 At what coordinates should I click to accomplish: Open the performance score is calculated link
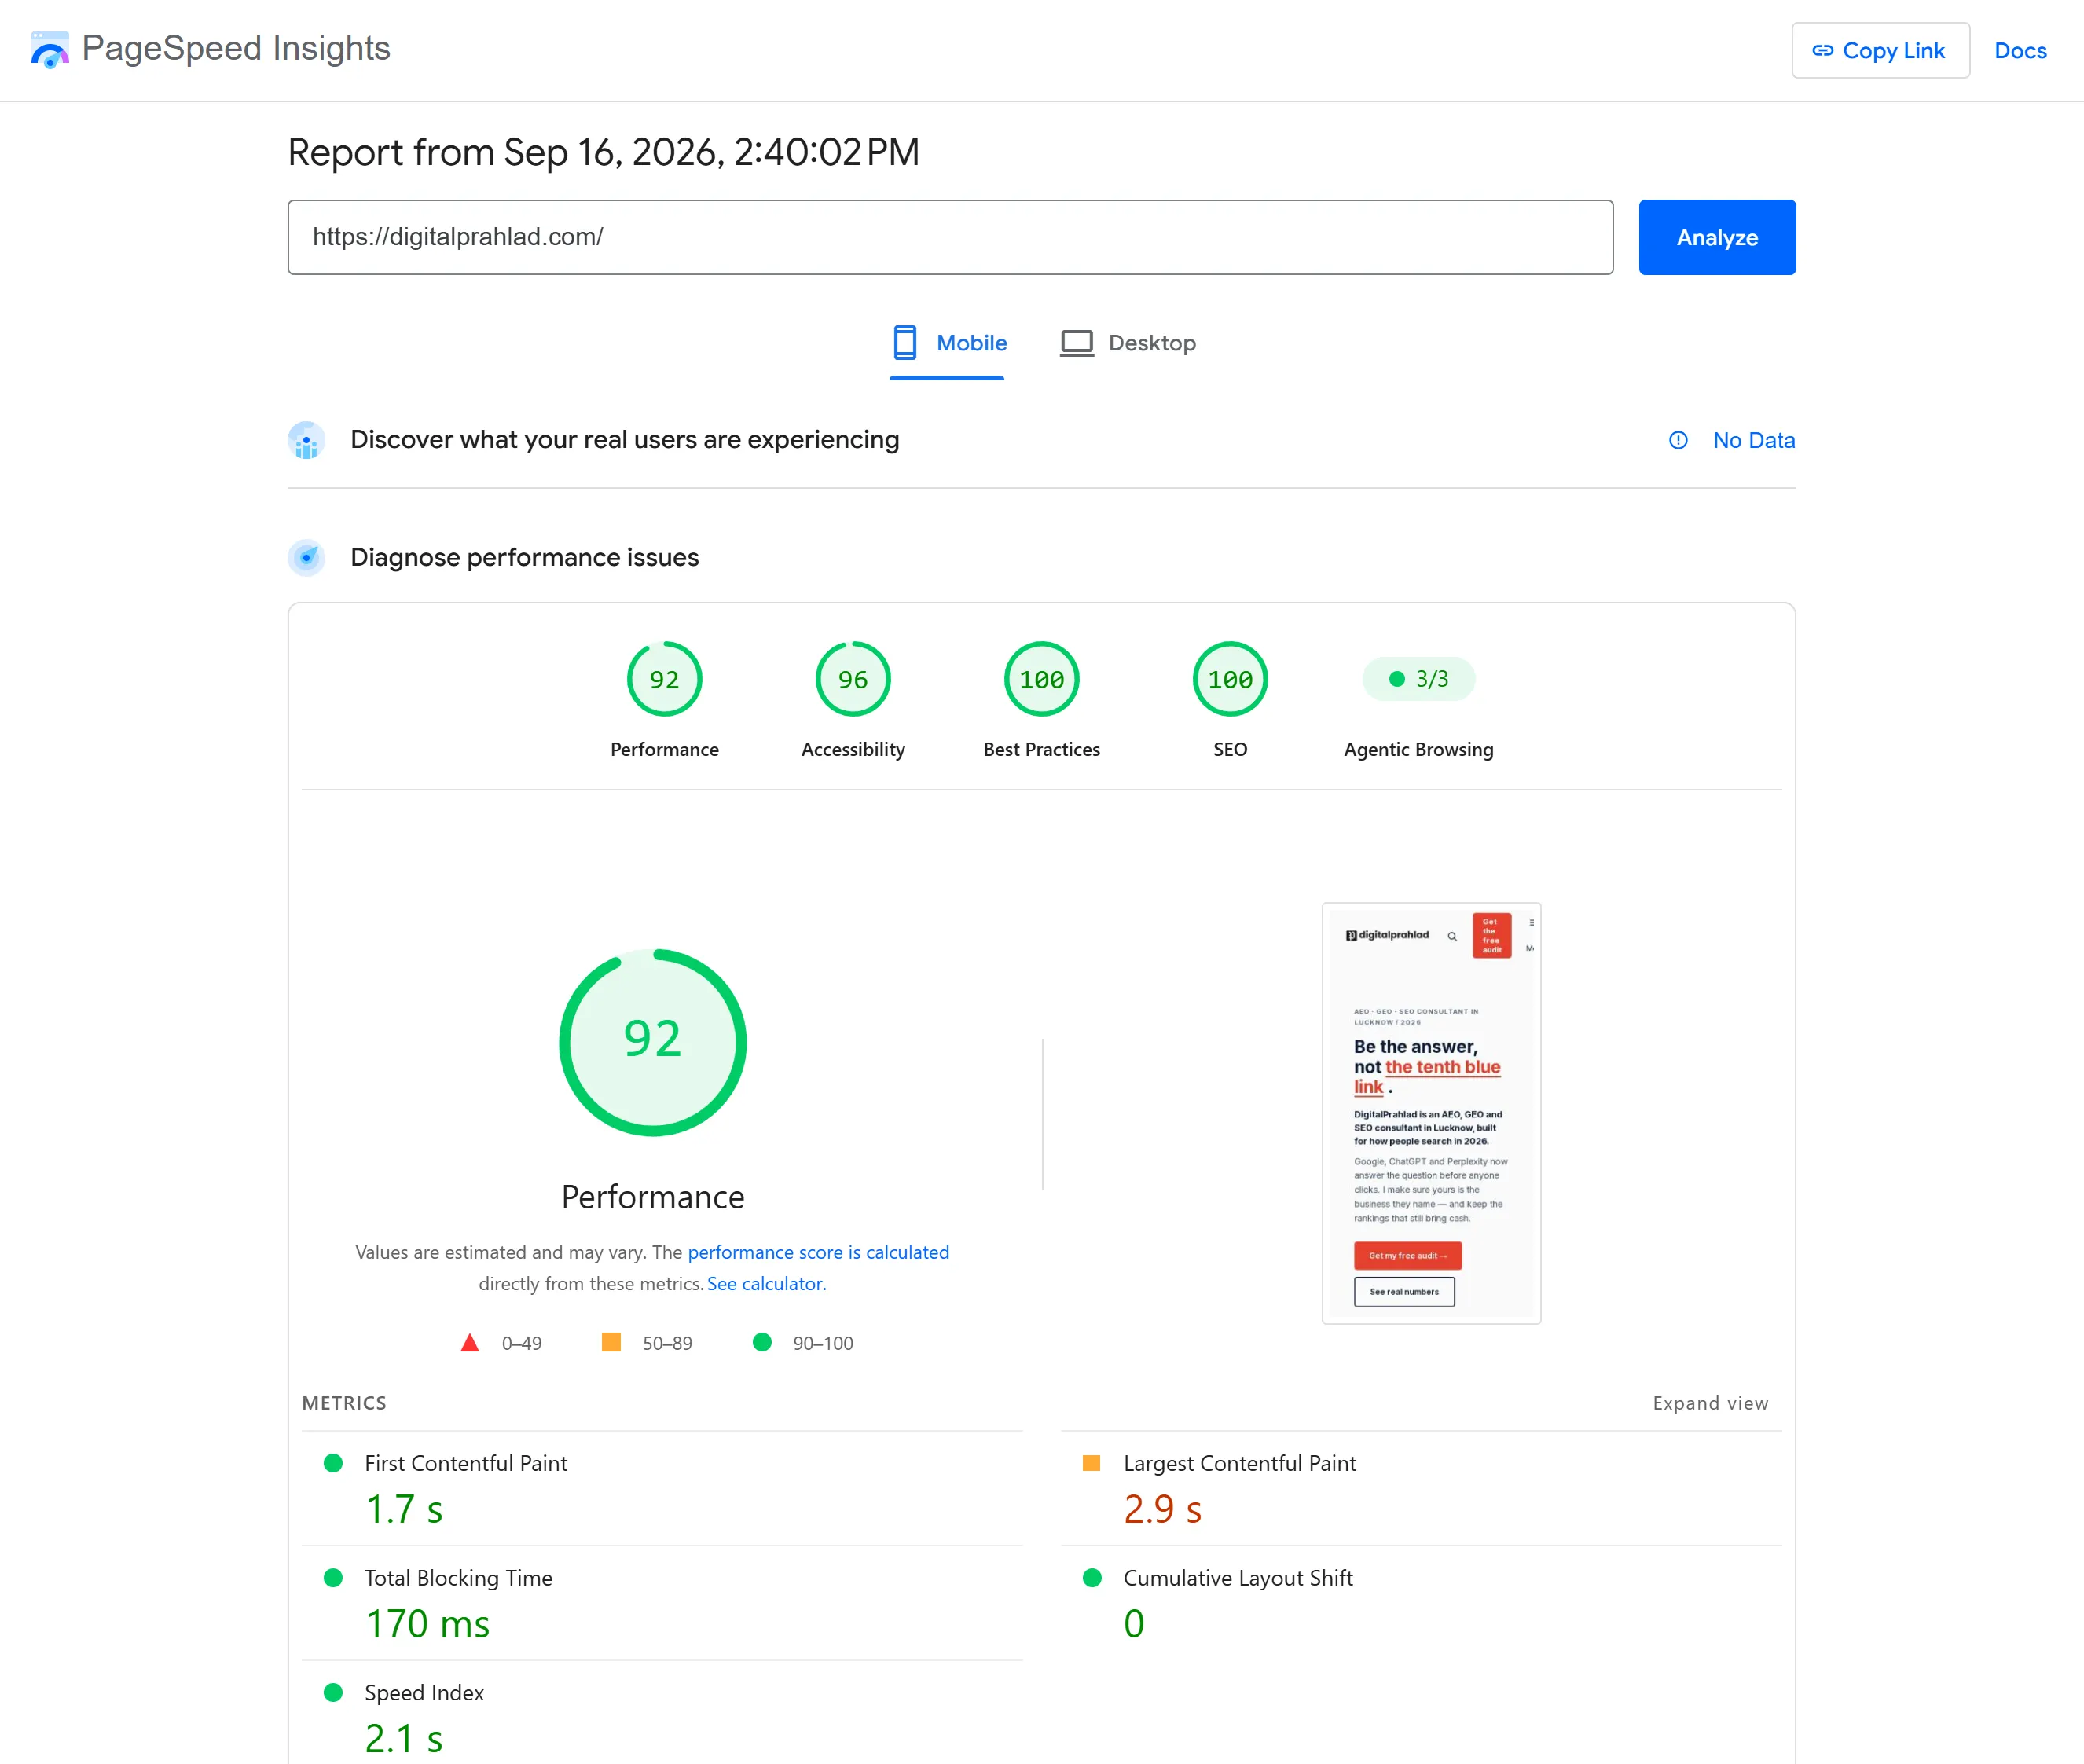(818, 1252)
